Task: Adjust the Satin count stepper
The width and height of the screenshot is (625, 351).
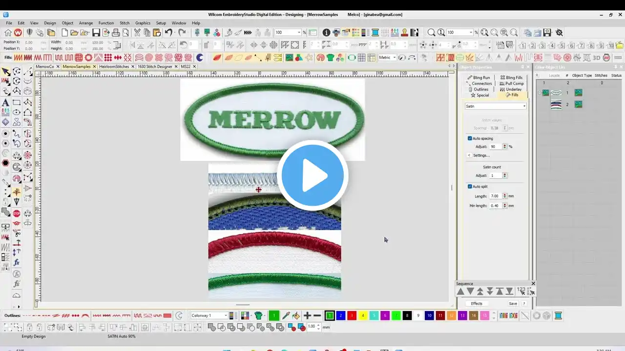Action: coord(505,175)
